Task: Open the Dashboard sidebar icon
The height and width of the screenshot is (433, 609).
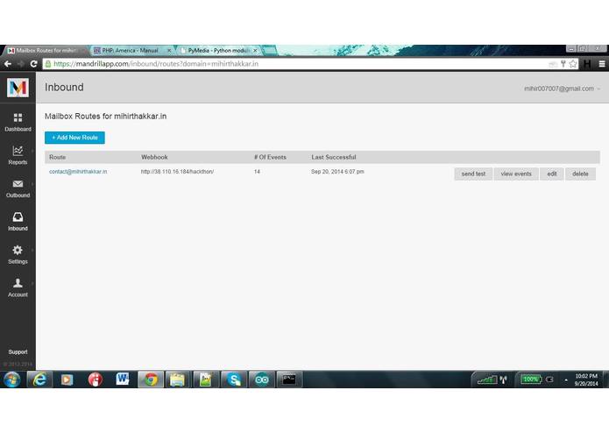Action: (18, 117)
